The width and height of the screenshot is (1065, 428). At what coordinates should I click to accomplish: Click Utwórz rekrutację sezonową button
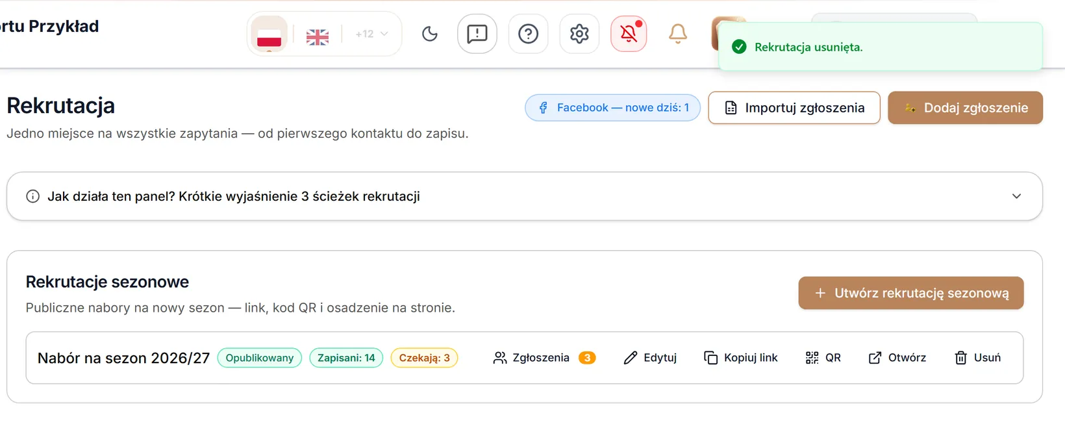911,293
